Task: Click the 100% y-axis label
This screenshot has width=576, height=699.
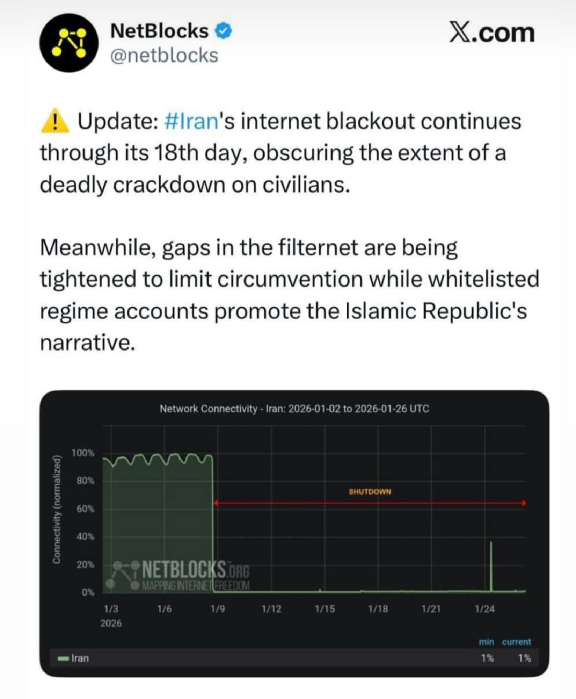Action: click(83, 453)
